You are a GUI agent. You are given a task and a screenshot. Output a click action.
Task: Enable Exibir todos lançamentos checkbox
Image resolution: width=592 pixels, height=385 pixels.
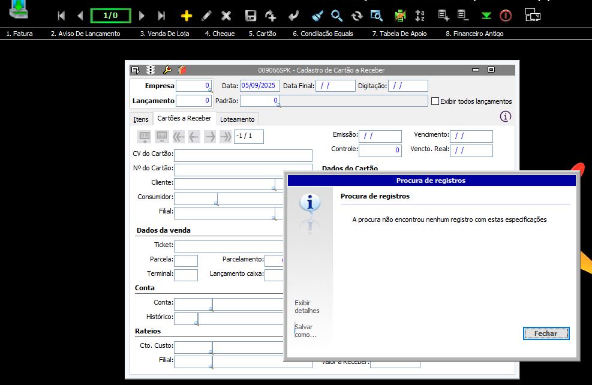coord(435,101)
